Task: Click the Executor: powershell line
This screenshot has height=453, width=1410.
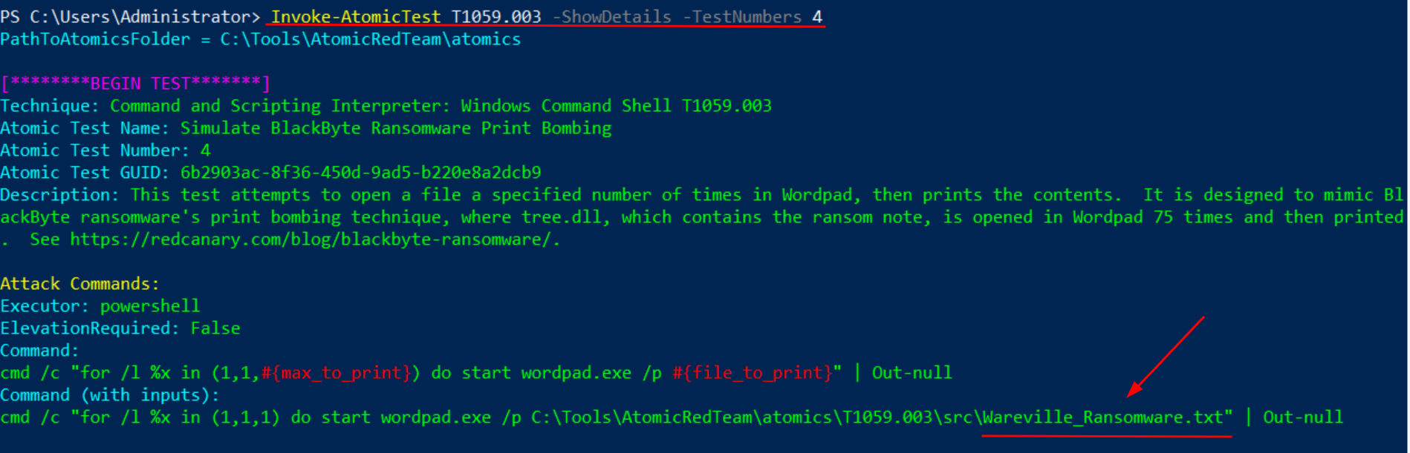Action: click(100, 305)
